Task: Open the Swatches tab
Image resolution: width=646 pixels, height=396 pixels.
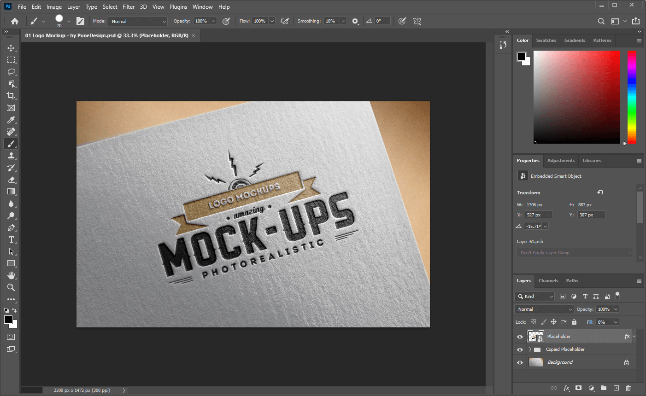Action: [546, 41]
